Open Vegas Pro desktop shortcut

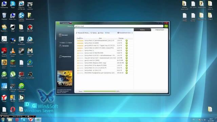point(21,5)
